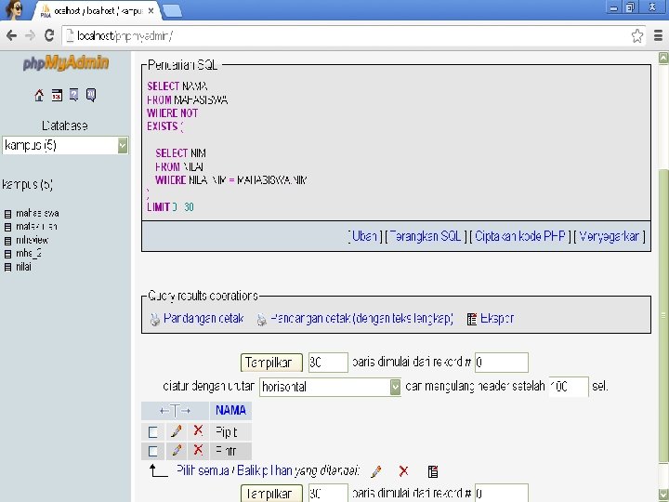Click table icon beside nilai
Screen dimensions: 669x502
[x=7, y=267]
